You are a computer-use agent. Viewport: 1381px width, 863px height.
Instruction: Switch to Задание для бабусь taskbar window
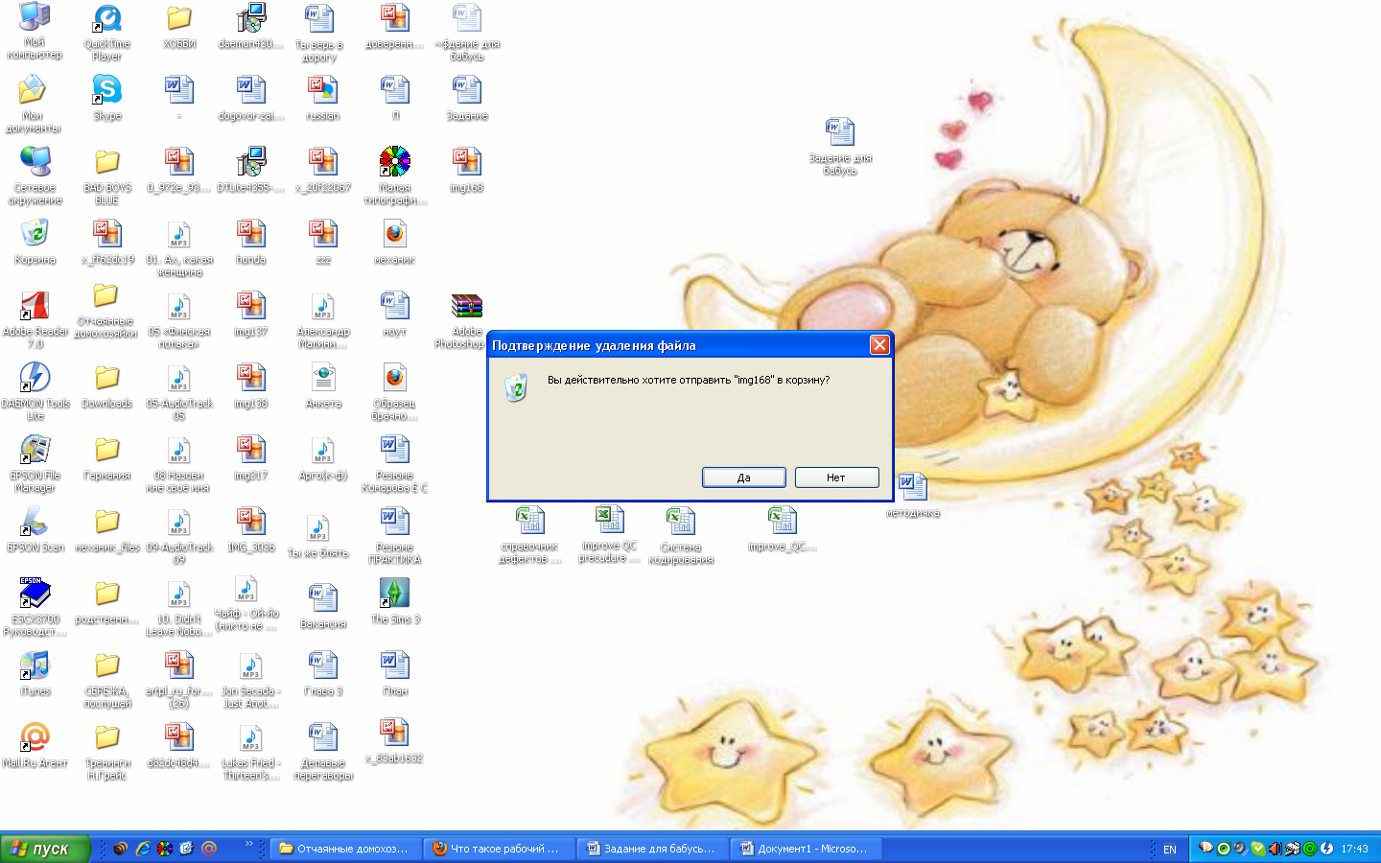(x=652, y=849)
